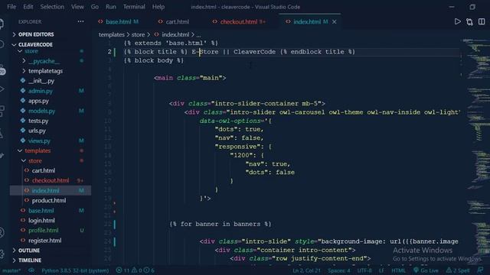Open Problems via errors and warnings counter
This screenshot has height=275, width=490.
pyautogui.click(x=135, y=270)
